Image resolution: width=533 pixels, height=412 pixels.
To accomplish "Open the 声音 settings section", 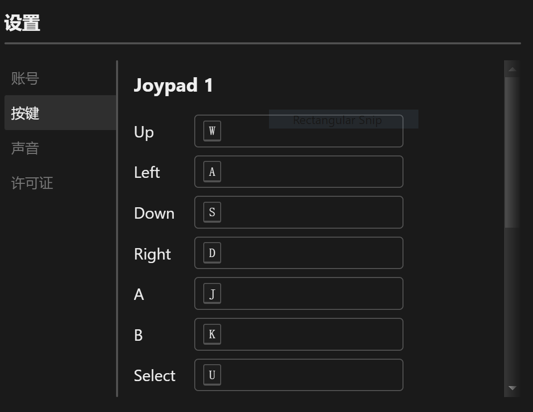I will pos(24,148).
